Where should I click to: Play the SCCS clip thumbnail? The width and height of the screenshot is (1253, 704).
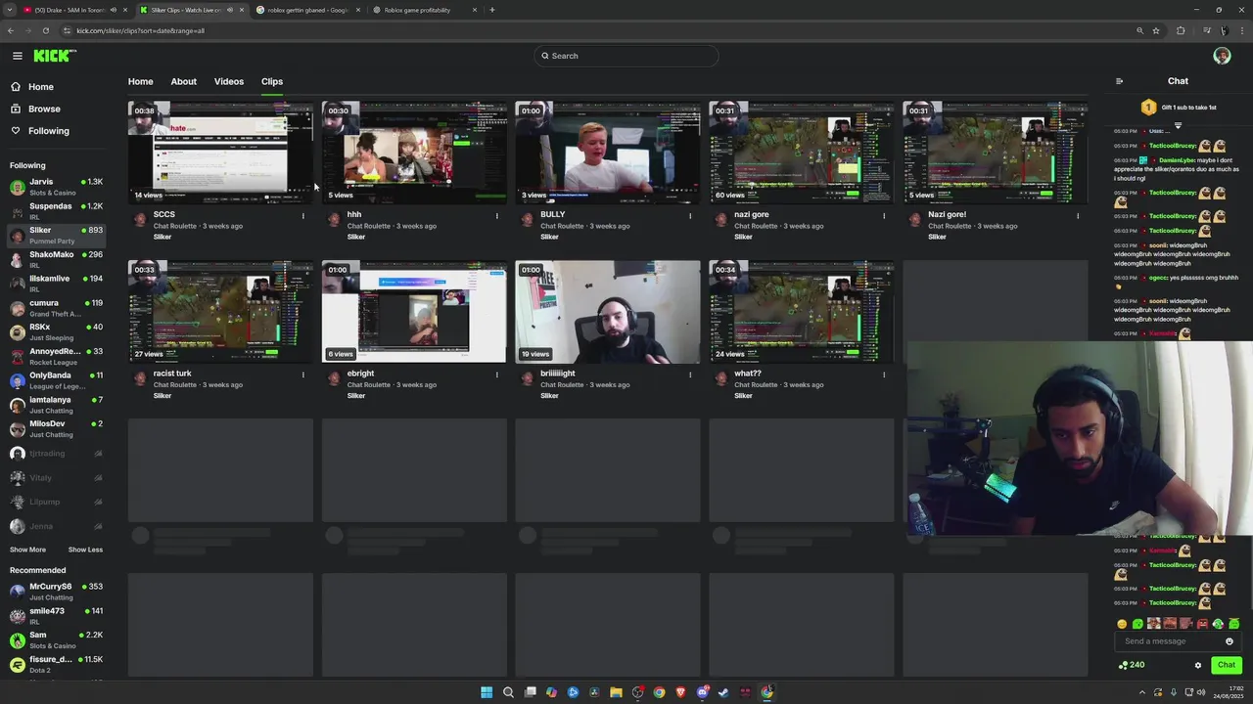pos(220,152)
